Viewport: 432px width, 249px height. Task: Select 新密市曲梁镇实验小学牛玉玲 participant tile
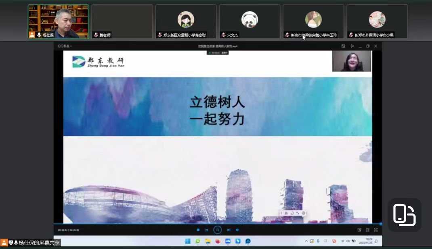[x=314, y=22]
